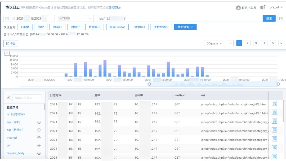The width and height of the screenshot is (286, 161).
Task: Click the 目标IP column header
Action: coord(138,95)
